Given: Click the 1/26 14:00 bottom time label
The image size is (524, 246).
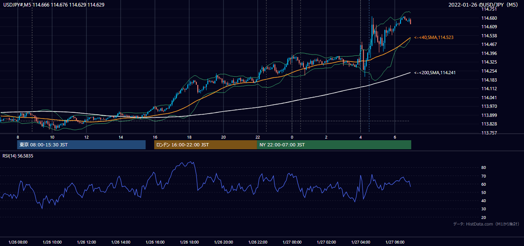Looking at the screenshot, I should tap(121, 242).
